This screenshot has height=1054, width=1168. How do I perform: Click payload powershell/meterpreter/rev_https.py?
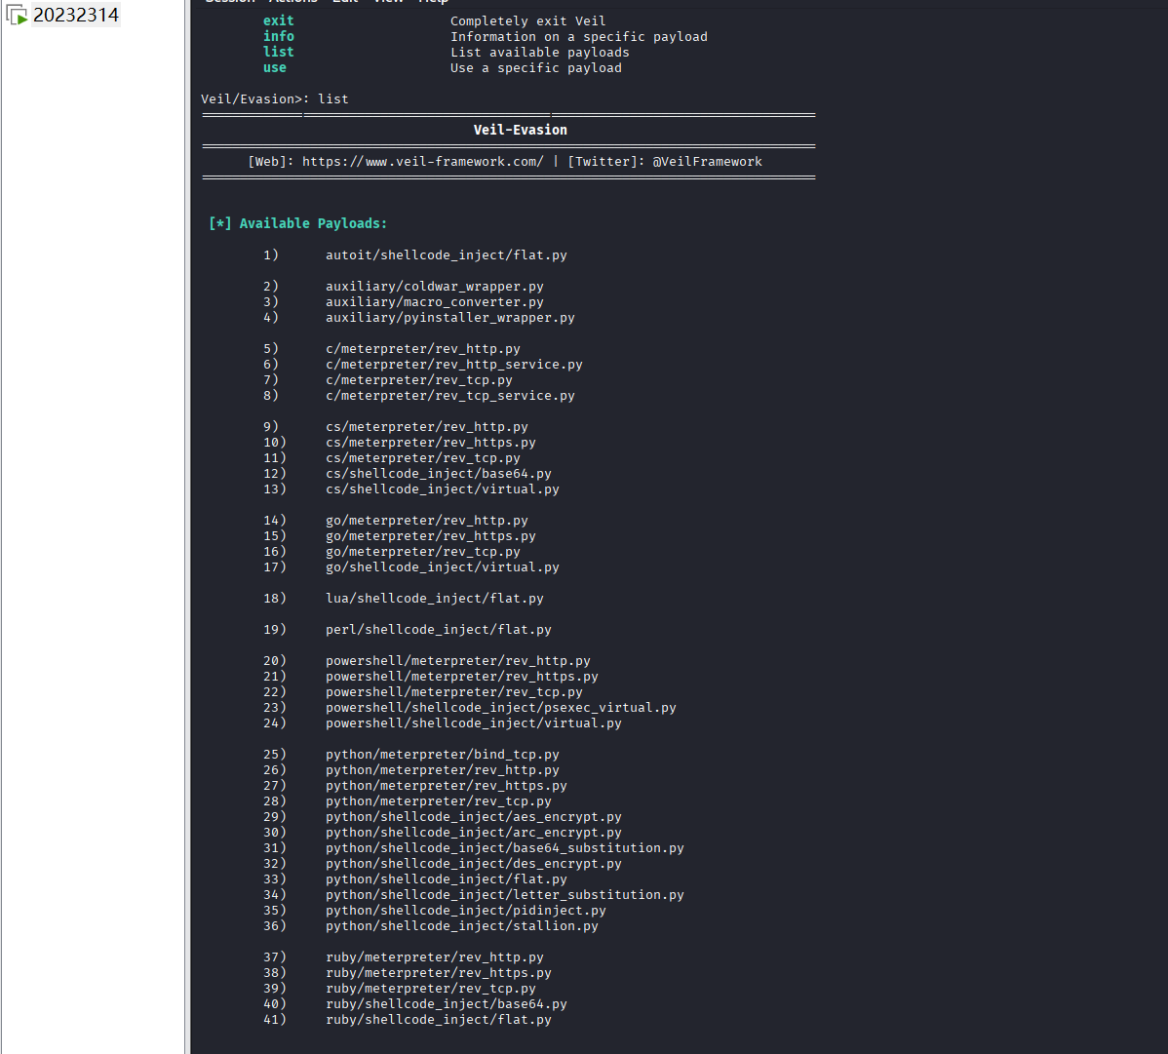pos(462,677)
